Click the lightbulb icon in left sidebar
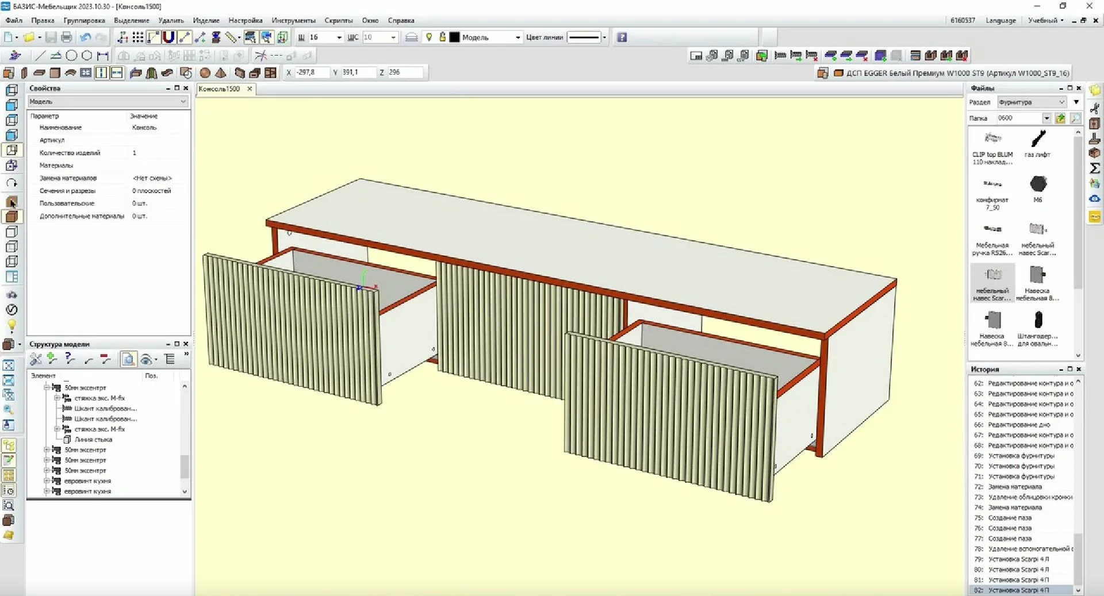The image size is (1104, 596). (x=11, y=325)
